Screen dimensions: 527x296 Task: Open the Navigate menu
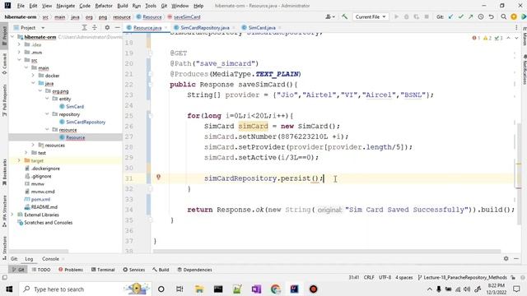66,6
